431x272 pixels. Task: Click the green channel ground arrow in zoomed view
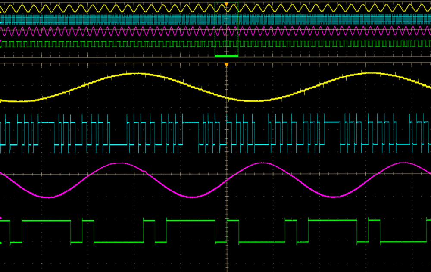point(1,243)
